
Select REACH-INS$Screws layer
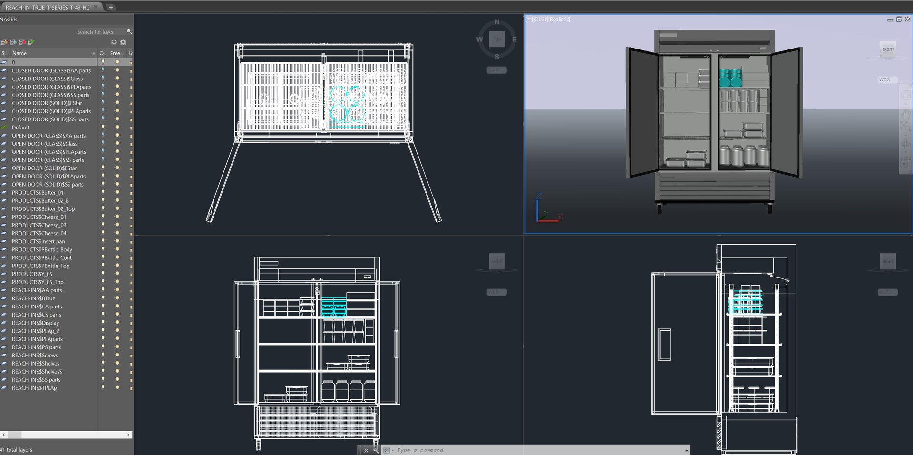point(35,356)
